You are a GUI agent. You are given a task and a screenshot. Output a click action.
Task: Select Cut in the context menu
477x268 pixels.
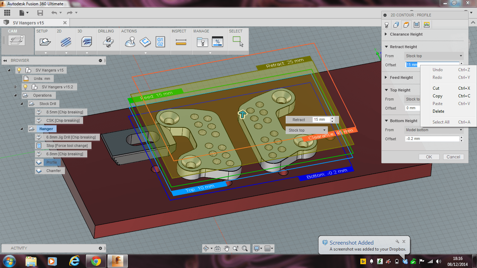[436, 88]
